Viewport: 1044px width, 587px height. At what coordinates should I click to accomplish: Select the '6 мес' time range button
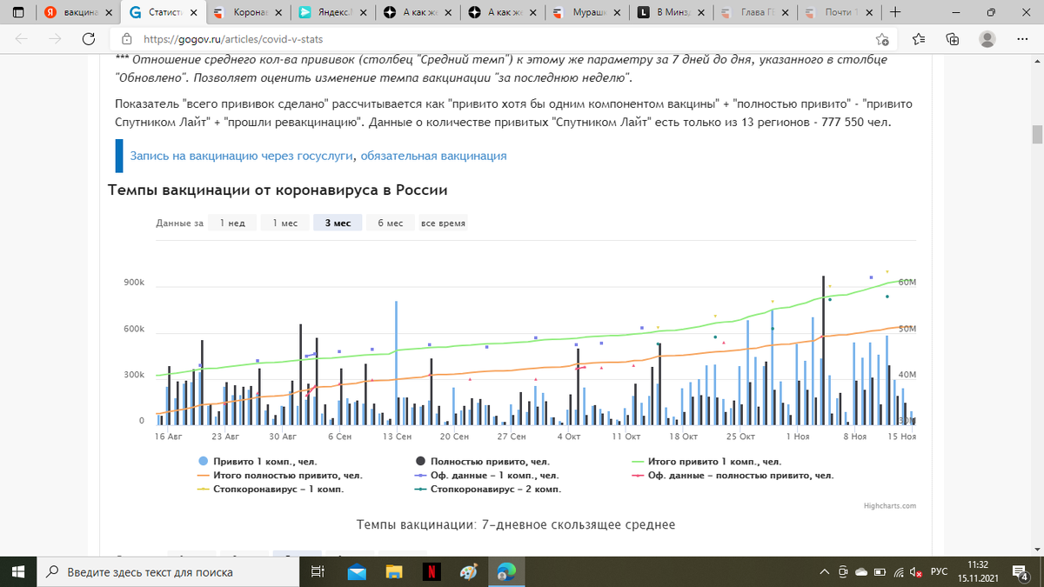click(x=390, y=223)
